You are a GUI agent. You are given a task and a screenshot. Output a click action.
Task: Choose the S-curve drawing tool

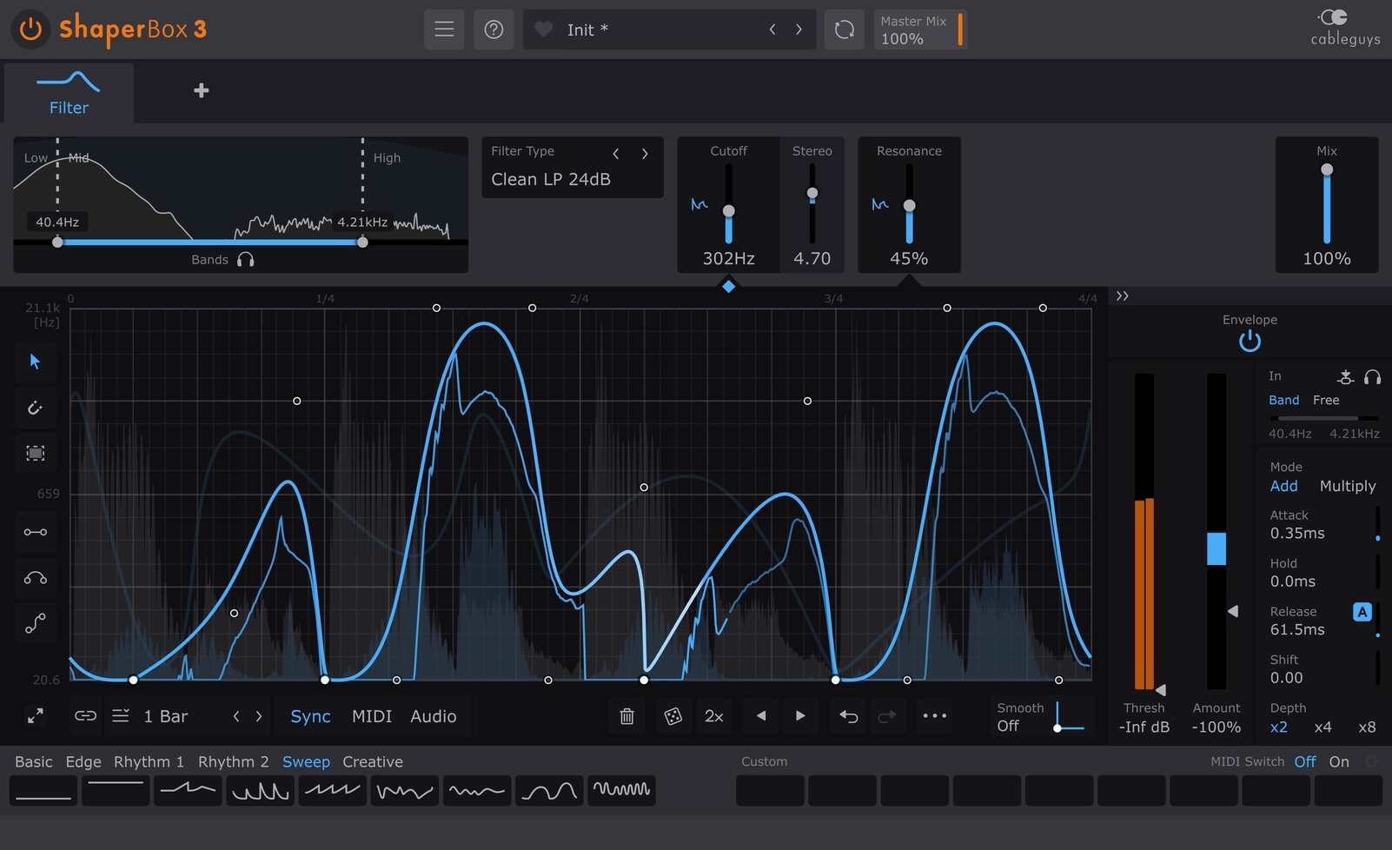point(36,623)
